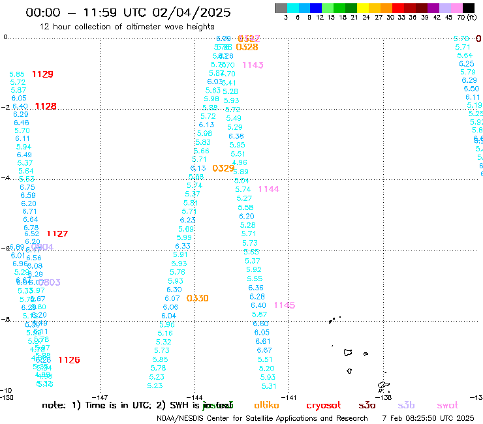Click the lavender time stamp 0803
Screen dimensions: 483x424
coord(50,282)
